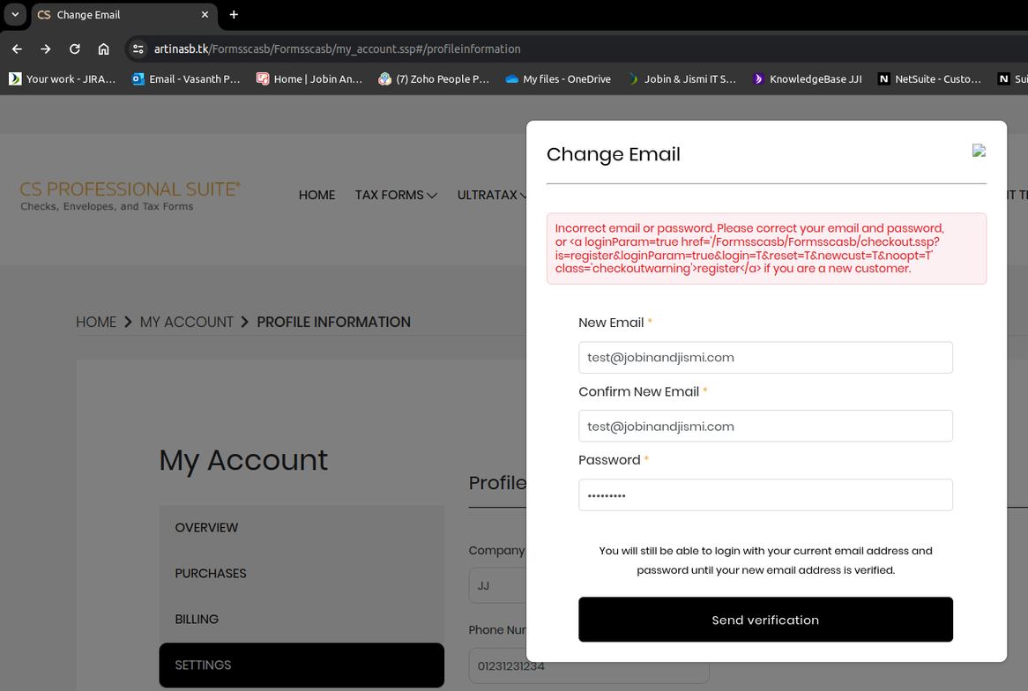Open the My files - OneDrive bookmark
The image size is (1028, 691).
(x=557, y=79)
